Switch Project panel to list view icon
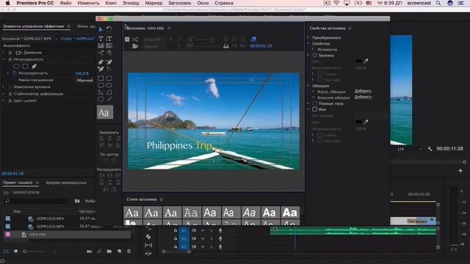This screenshot has width=470, height=264. 6,251
